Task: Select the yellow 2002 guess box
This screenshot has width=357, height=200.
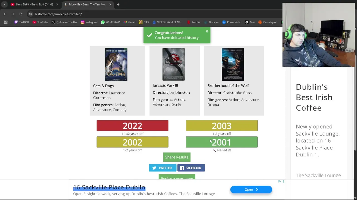Action: pyautogui.click(x=132, y=142)
